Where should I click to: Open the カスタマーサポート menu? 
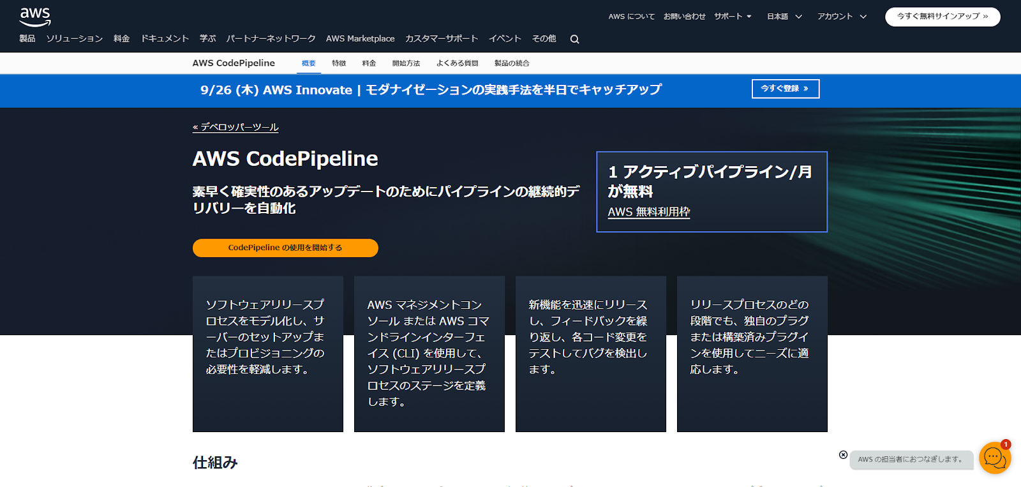[x=442, y=38]
